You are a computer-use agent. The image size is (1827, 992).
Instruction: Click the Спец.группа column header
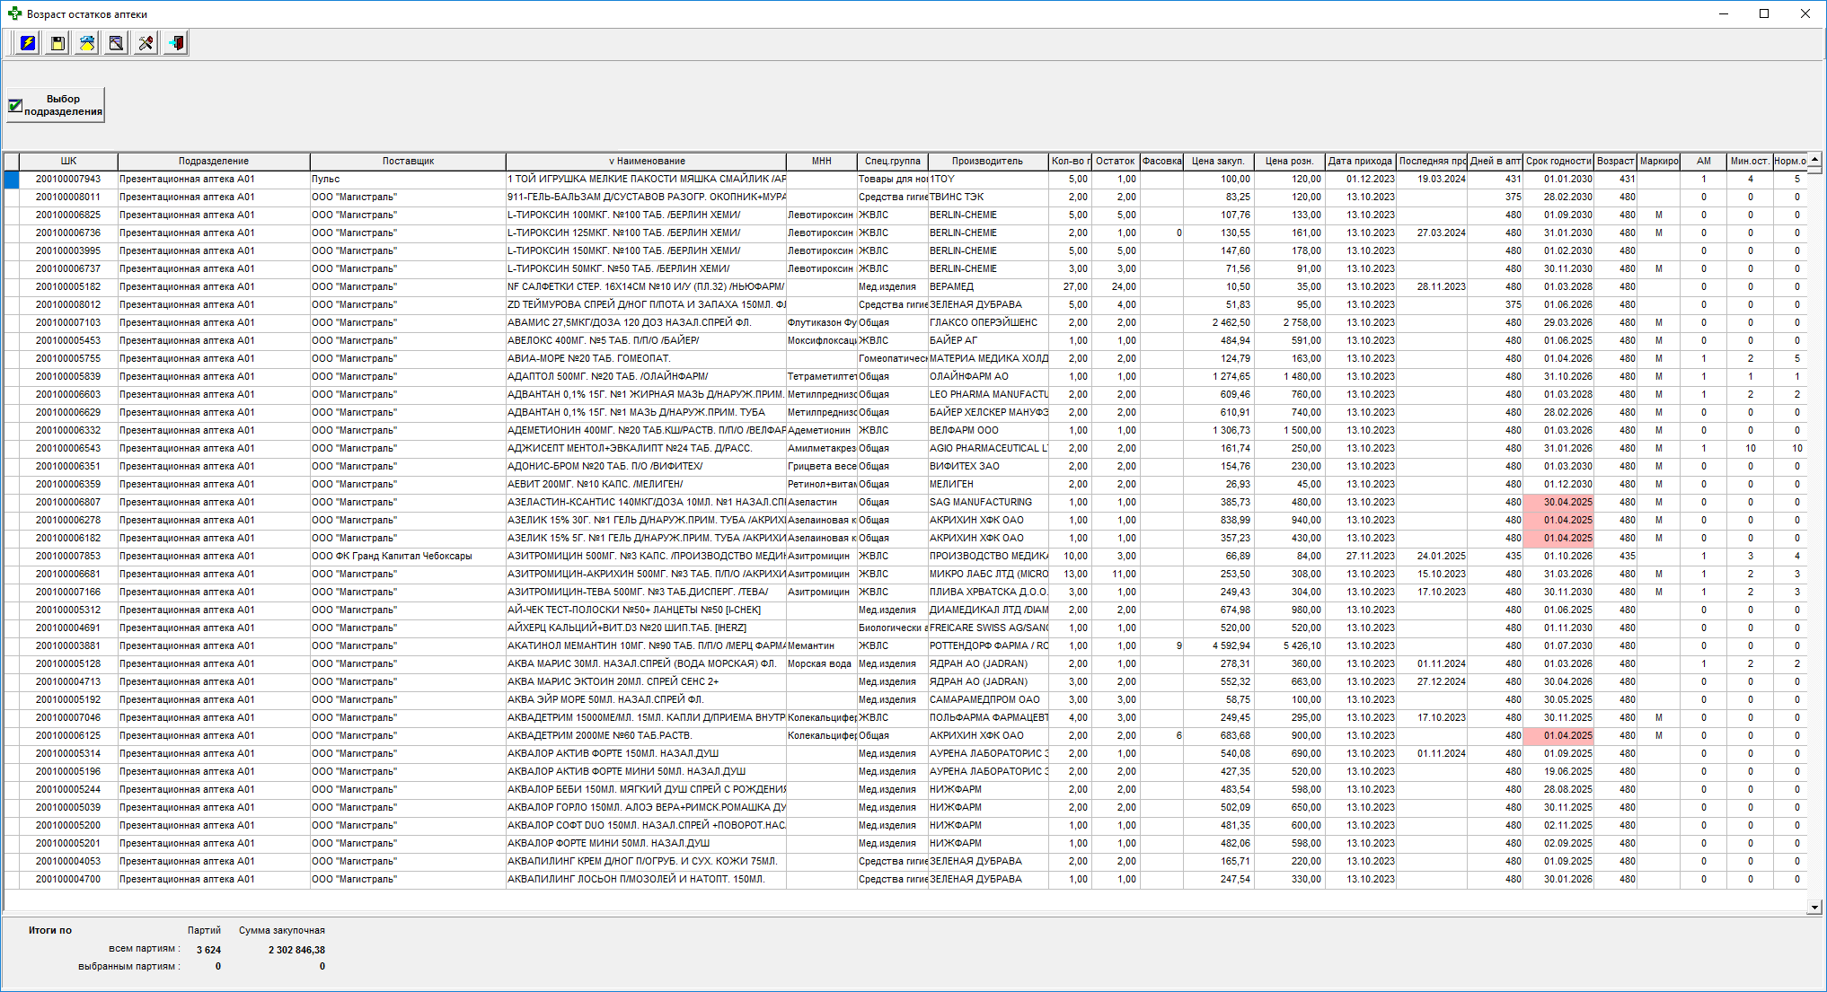coord(893,162)
